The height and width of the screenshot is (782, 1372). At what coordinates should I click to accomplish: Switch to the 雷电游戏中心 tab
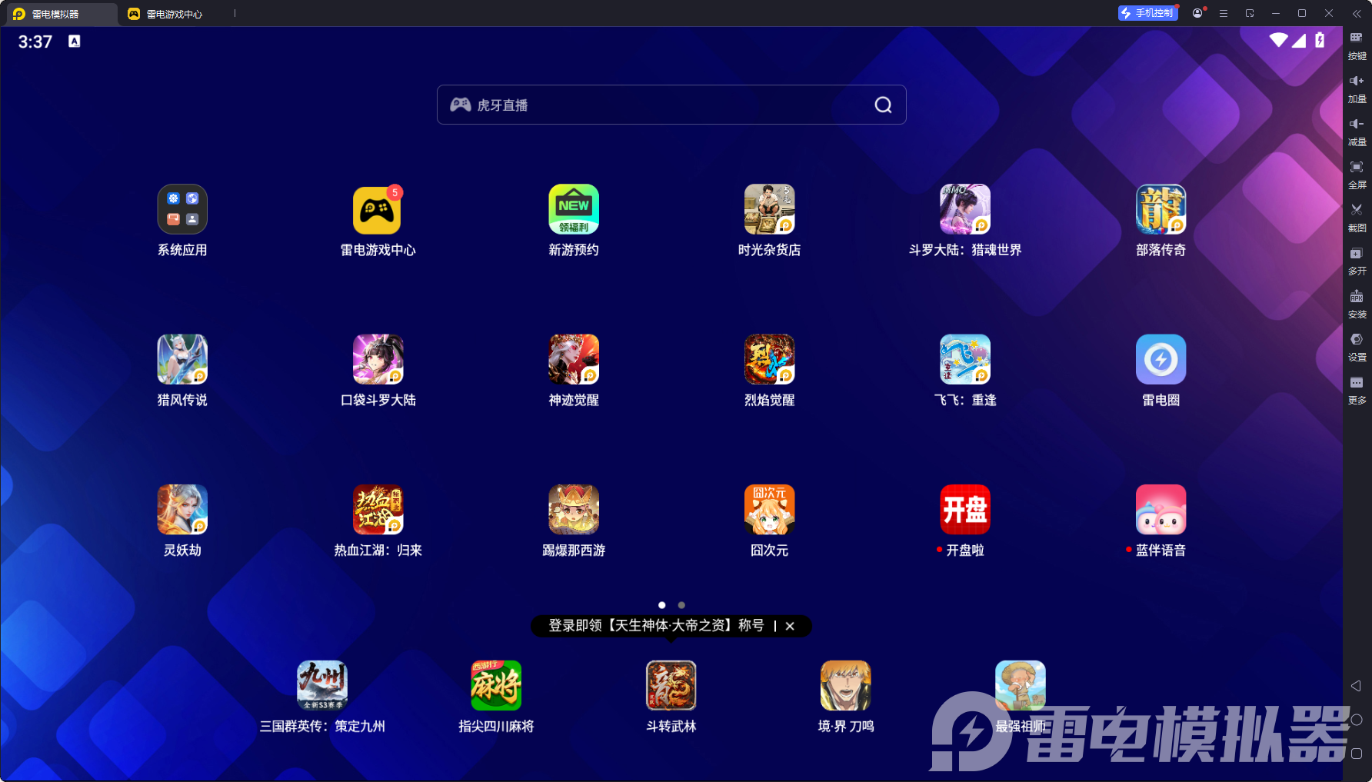165,14
